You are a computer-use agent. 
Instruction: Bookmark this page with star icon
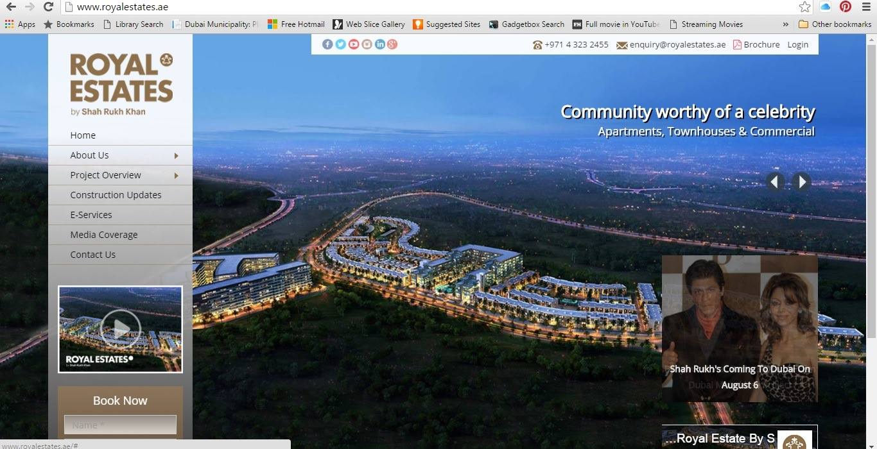click(x=804, y=7)
